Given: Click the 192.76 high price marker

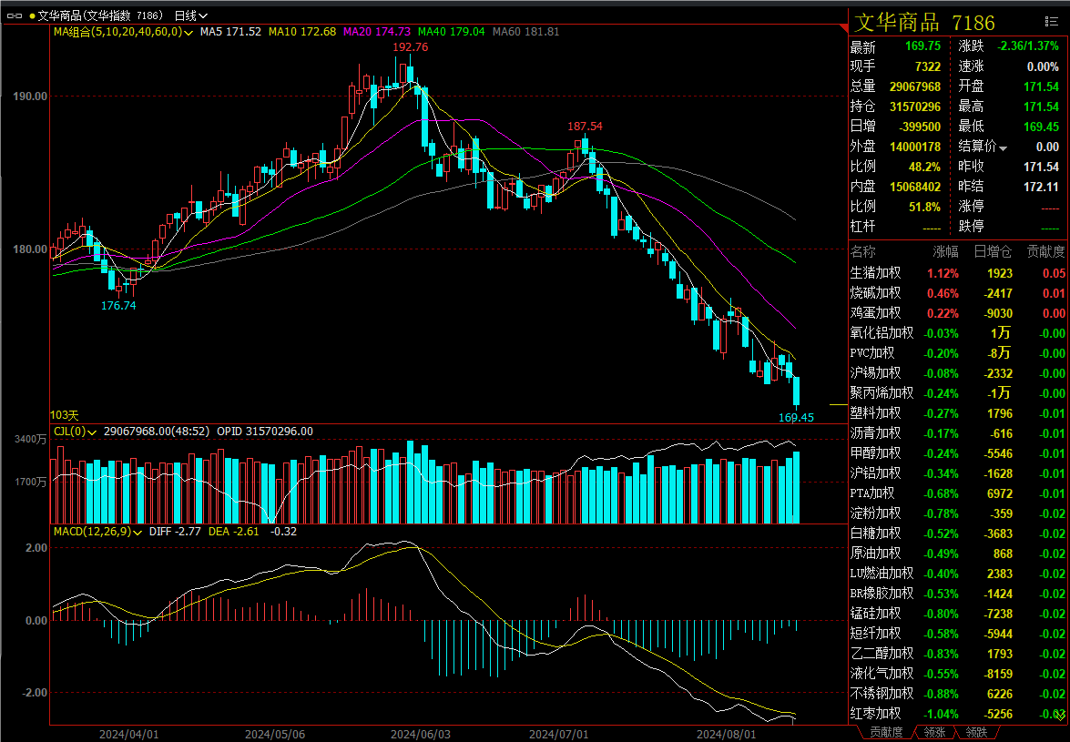Looking at the screenshot, I should click(410, 47).
